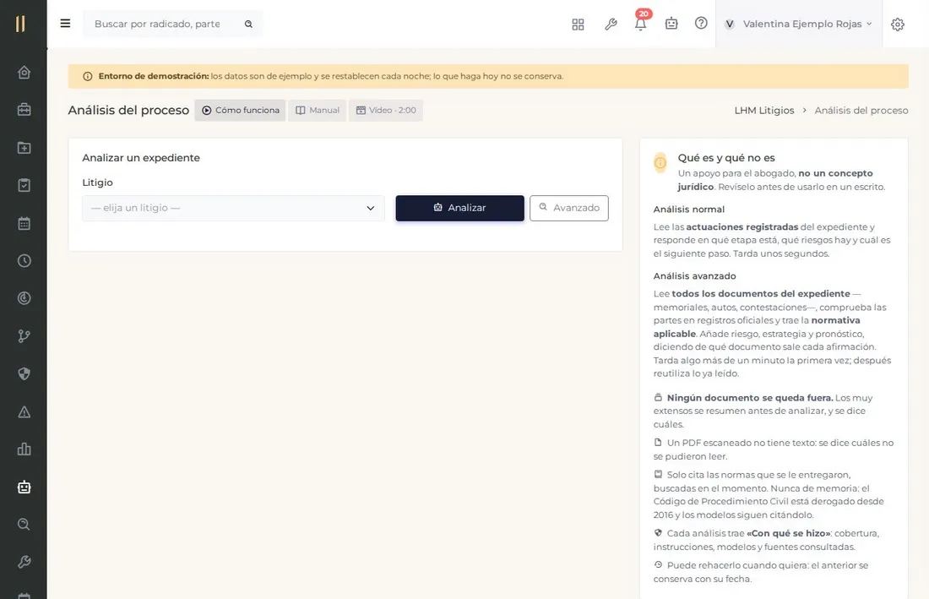
Task: Switch to the "Cómo funciona" tab
Action: pos(240,110)
